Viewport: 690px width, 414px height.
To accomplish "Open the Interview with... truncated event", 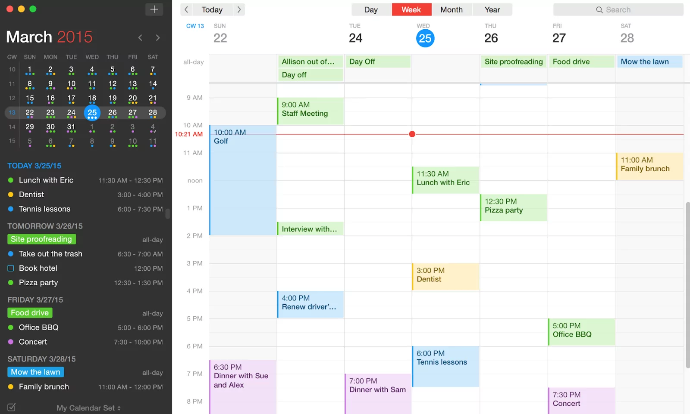I will click(x=310, y=229).
